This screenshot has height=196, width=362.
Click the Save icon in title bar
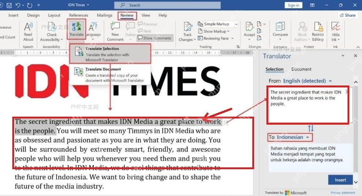click(x=9, y=5)
